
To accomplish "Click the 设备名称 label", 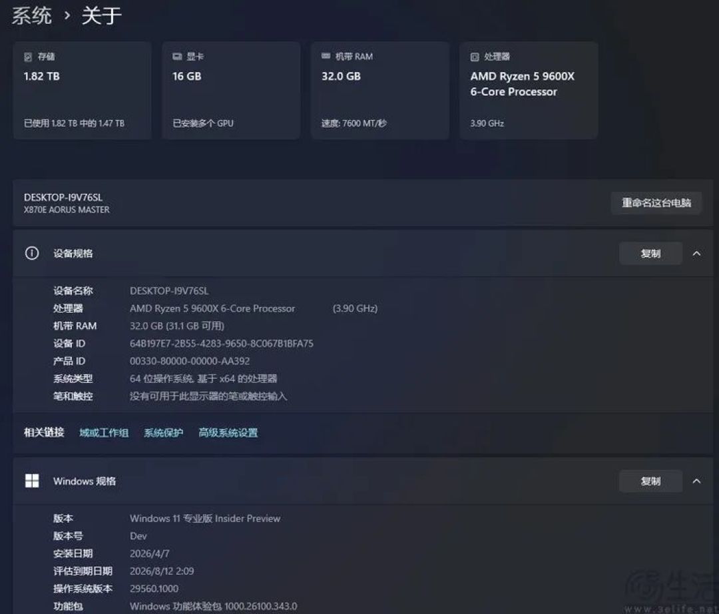I will click(x=73, y=291).
